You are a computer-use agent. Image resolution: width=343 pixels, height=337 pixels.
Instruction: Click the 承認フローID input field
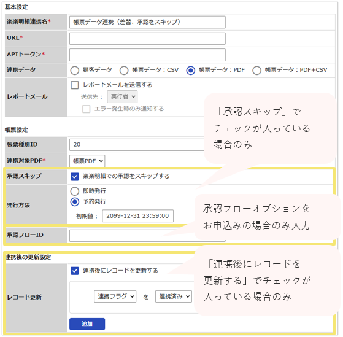[147, 236]
